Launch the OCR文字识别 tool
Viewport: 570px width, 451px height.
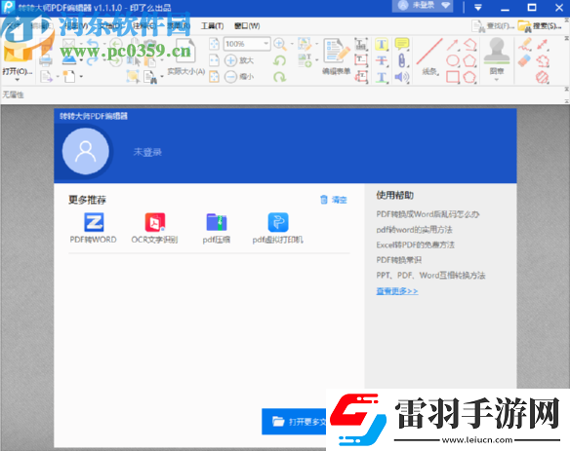pyautogui.click(x=154, y=228)
